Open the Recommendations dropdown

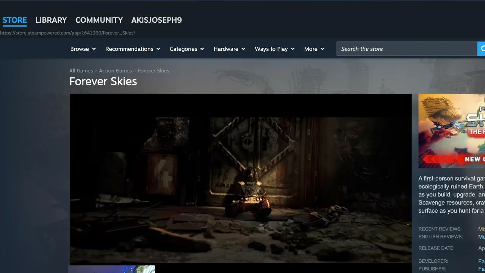pos(133,49)
